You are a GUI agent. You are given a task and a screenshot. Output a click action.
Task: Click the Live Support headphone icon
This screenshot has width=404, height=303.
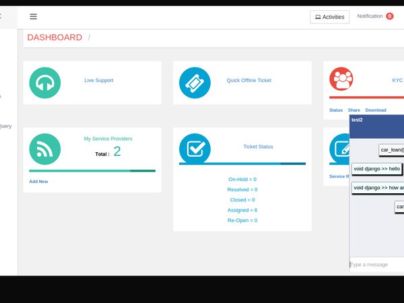click(45, 83)
